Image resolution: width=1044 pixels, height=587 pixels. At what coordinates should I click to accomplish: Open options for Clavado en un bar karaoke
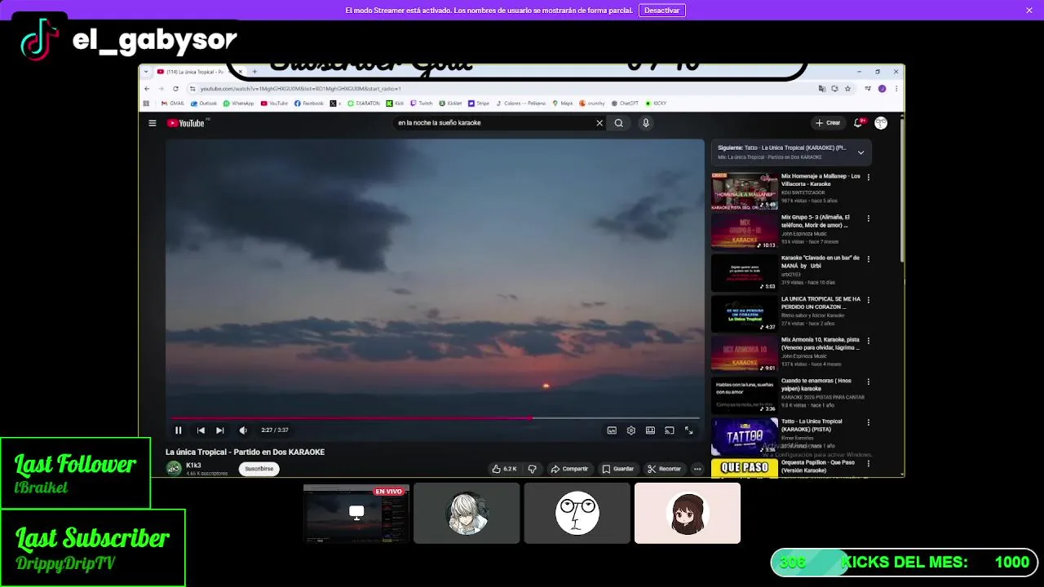pyautogui.click(x=869, y=259)
